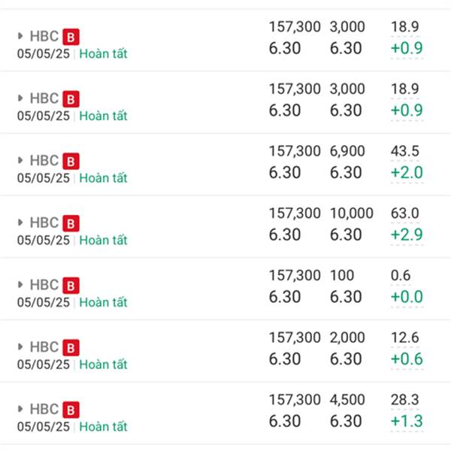Click the 63.0 order value

pyautogui.click(x=404, y=213)
